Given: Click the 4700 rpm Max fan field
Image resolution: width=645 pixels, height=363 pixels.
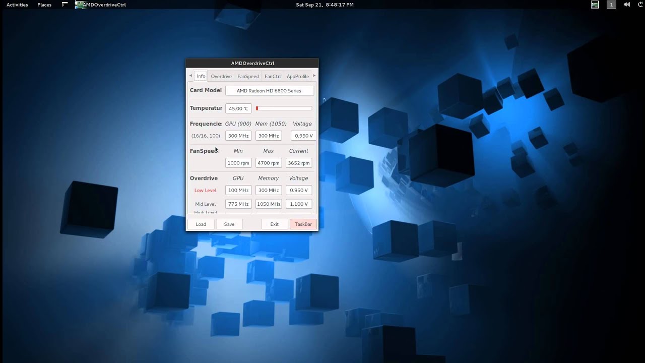Looking at the screenshot, I should pyautogui.click(x=269, y=163).
